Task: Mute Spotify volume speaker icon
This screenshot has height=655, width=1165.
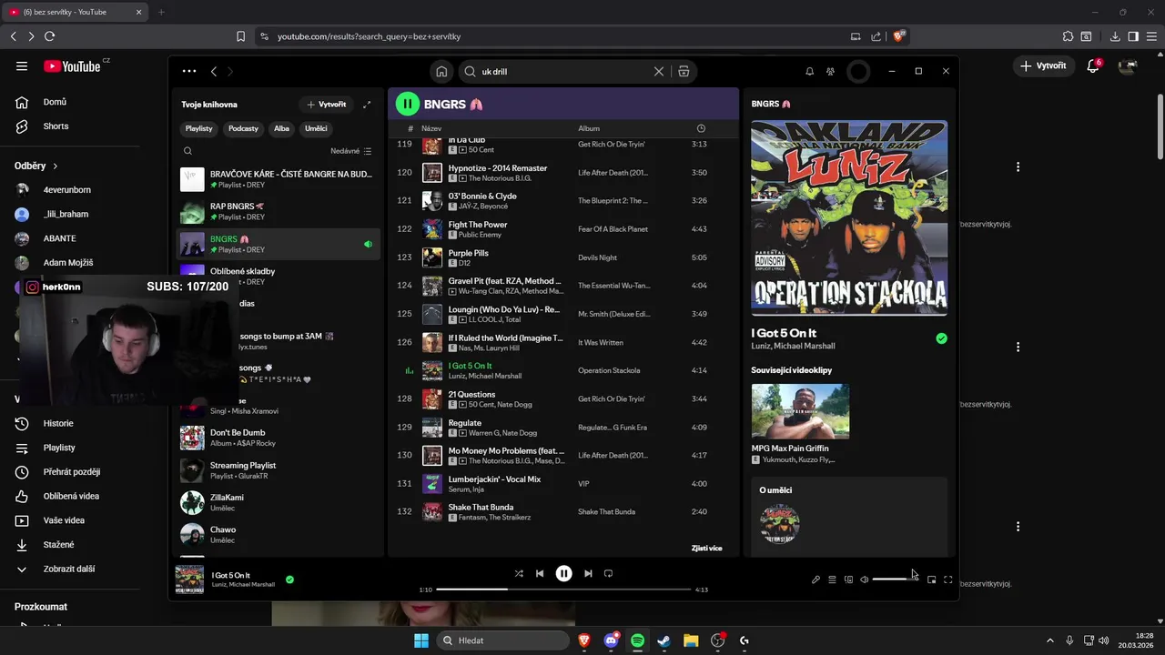Action: [x=865, y=579]
